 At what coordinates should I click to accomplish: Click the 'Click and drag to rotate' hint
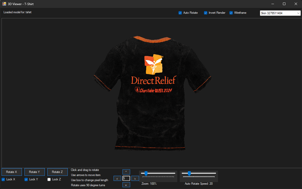pyautogui.click(x=85, y=170)
